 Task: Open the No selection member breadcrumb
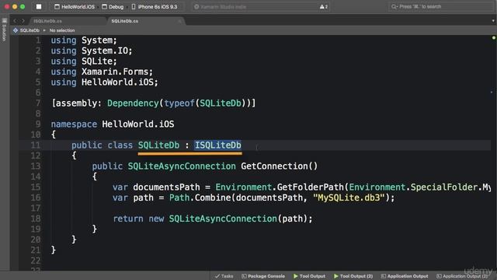pyautogui.click(x=62, y=30)
